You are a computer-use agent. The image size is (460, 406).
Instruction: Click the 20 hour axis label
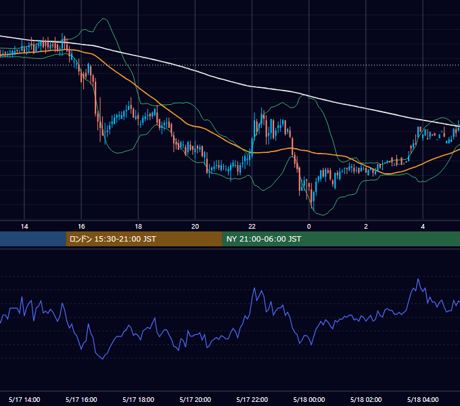click(195, 227)
